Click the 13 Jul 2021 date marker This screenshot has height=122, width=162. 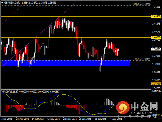100,119
